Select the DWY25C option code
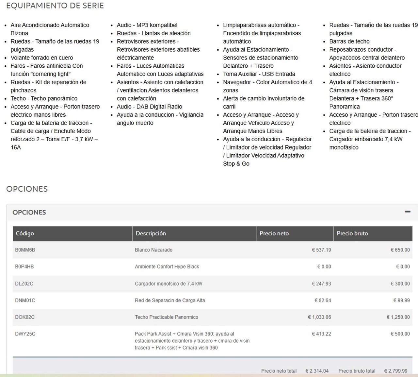The width and height of the screenshot is (418, 377). click(25, 334)
